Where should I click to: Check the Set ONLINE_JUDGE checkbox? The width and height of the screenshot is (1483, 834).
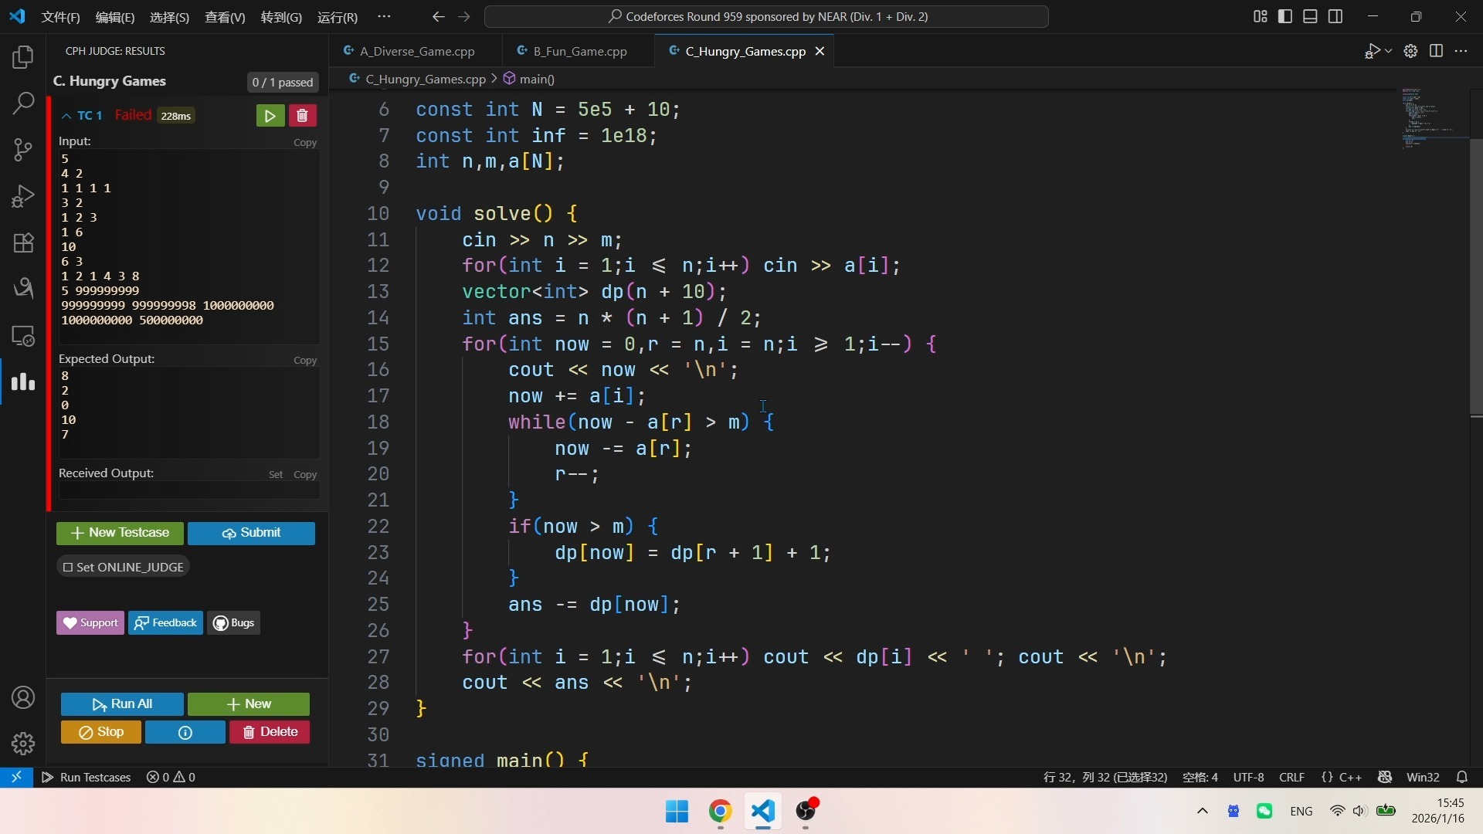[68, 567]
